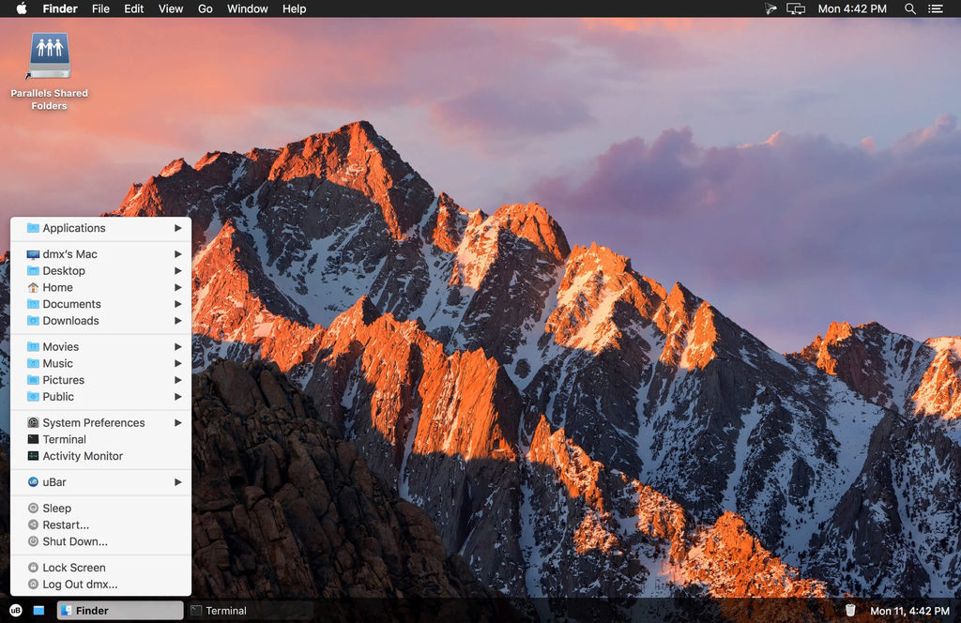This screenshot has height=623, width=961.
Task: Open Notification Center list icon
Action: [935, 8]
